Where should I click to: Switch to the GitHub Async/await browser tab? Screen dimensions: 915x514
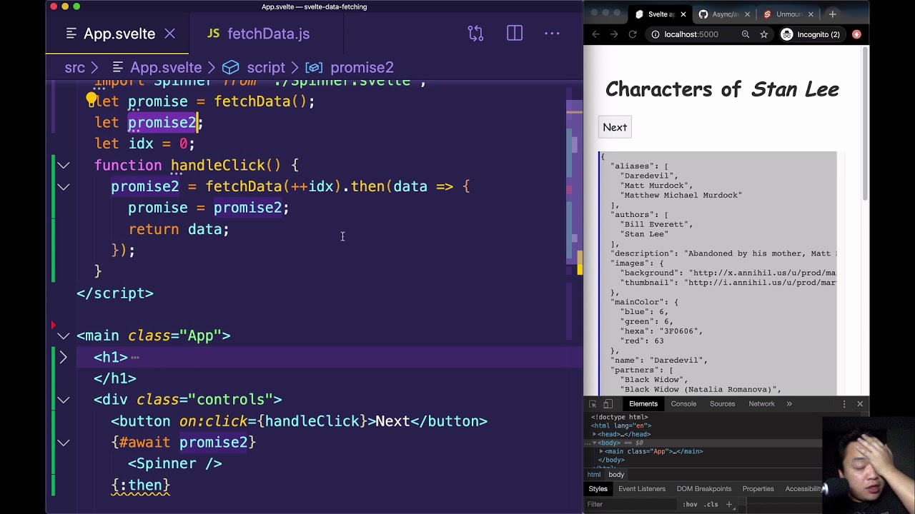724,14
